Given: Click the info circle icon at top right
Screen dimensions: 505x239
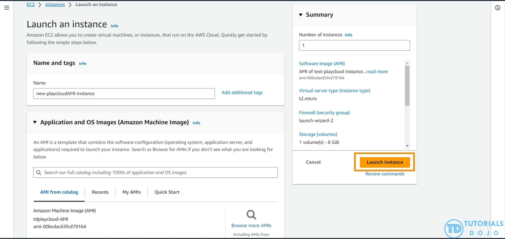Looking at the screenshot, I should pos(497,8).
